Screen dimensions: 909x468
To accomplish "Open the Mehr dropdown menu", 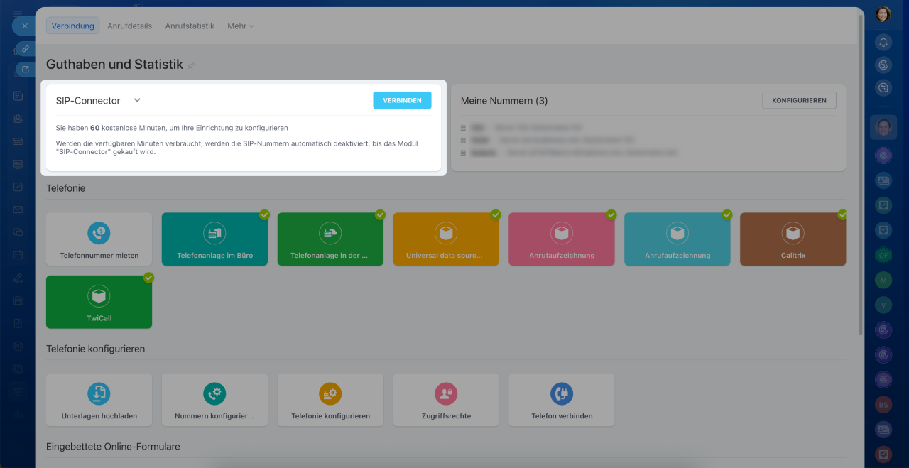I will coord(239,26).
